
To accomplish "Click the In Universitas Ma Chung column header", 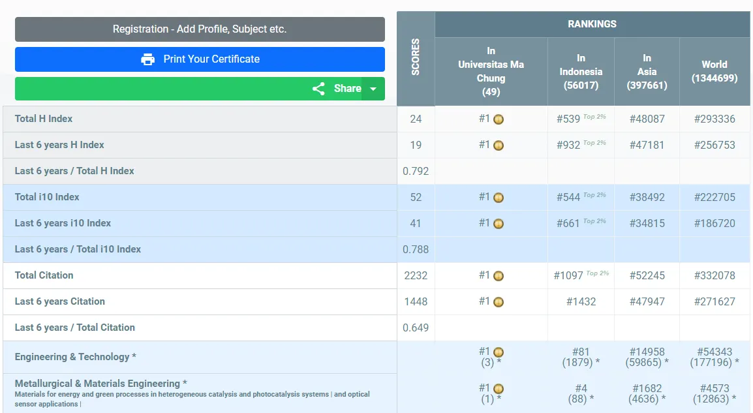I will coord(491,71).
